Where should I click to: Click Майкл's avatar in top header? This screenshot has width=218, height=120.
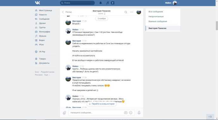click(x=175, y=3)
